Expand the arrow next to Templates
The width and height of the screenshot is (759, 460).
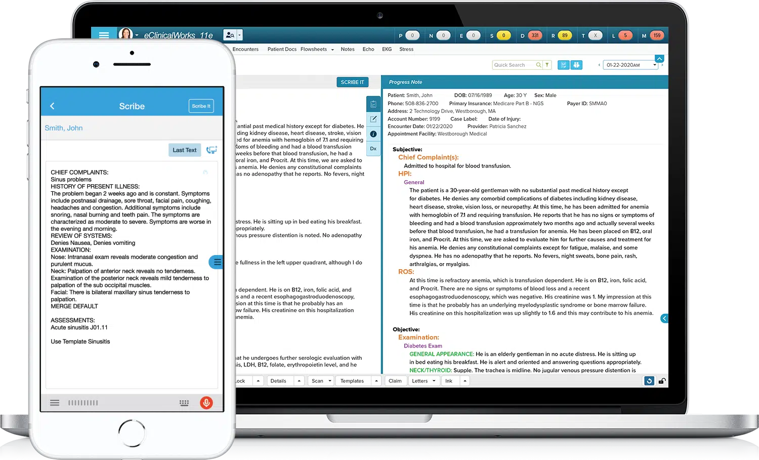click(376, 381)
